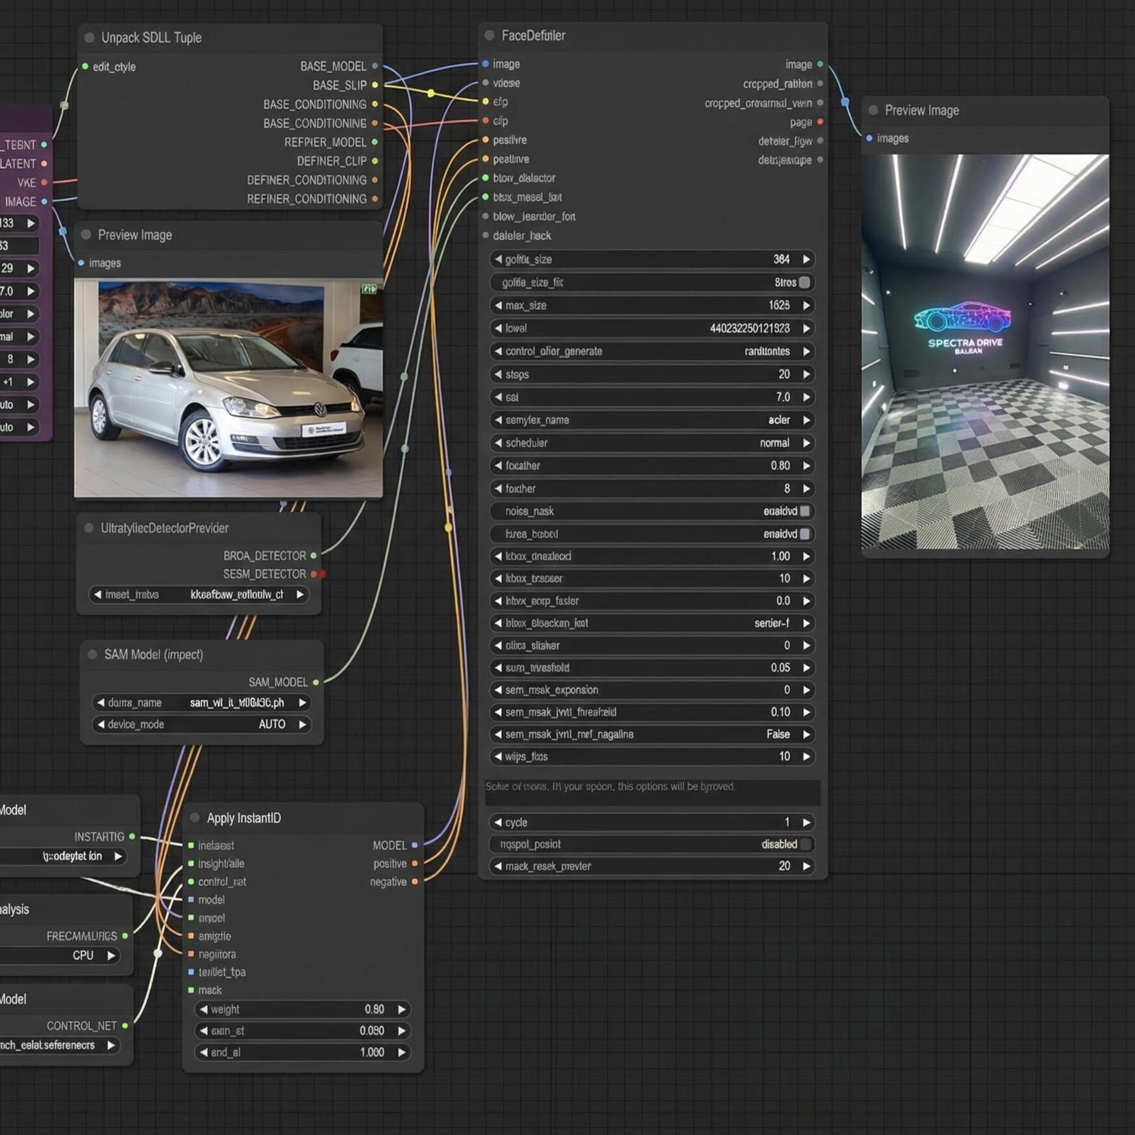Click the Spectra Drive garage preview image
Screen dimensions: 1135x1135
click(984, 351)
